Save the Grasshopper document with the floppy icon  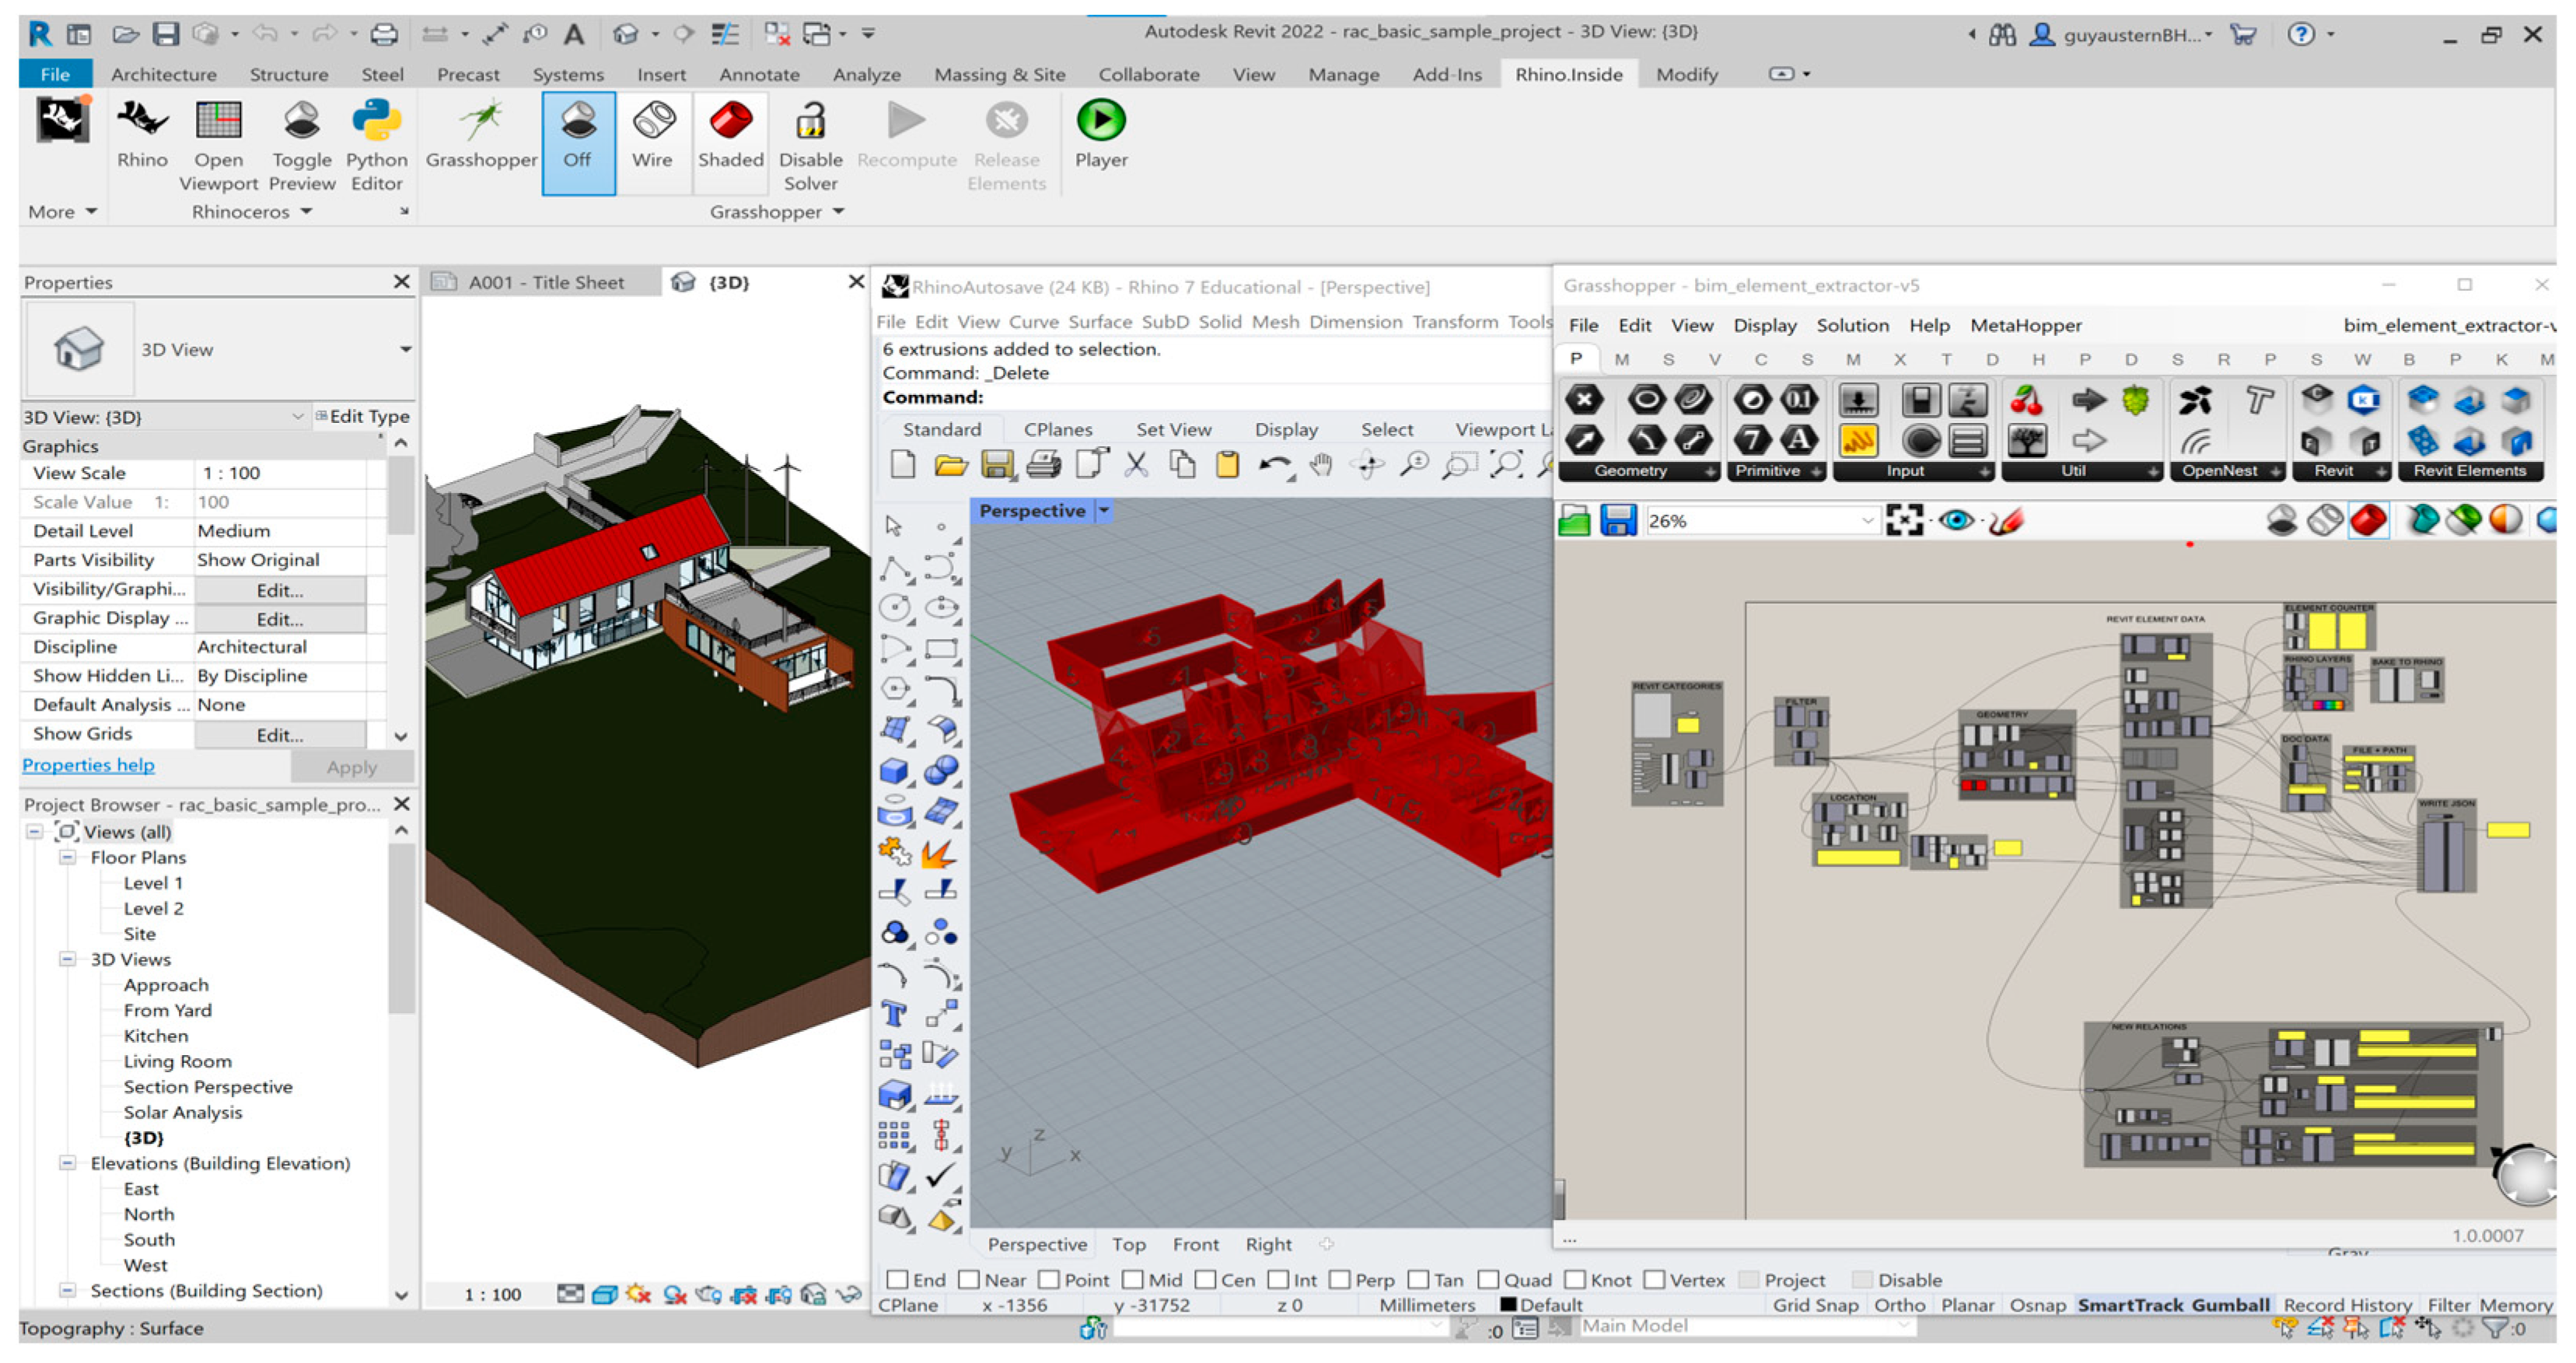[1617, 521]
